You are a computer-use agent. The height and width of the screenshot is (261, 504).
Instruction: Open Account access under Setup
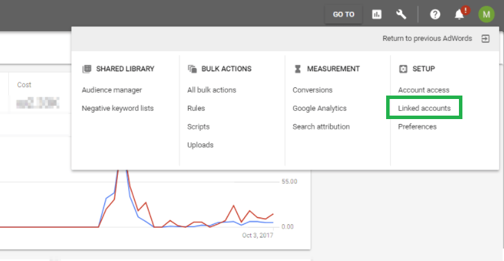point(424,90)
